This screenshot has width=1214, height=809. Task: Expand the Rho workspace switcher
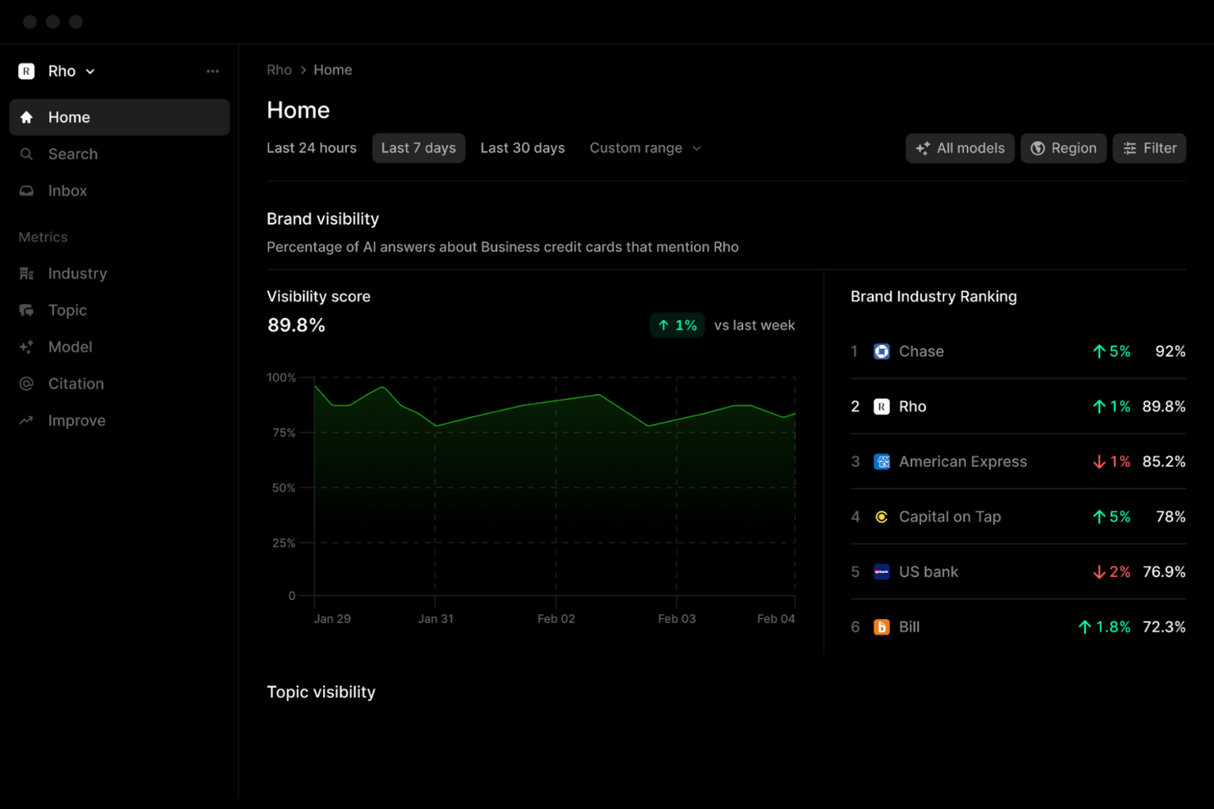click(x=91, y=70)
